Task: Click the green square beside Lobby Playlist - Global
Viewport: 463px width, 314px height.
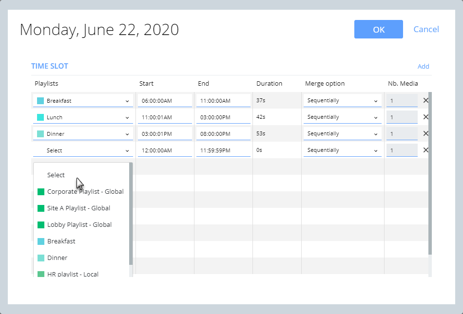Action: (40, 224)
